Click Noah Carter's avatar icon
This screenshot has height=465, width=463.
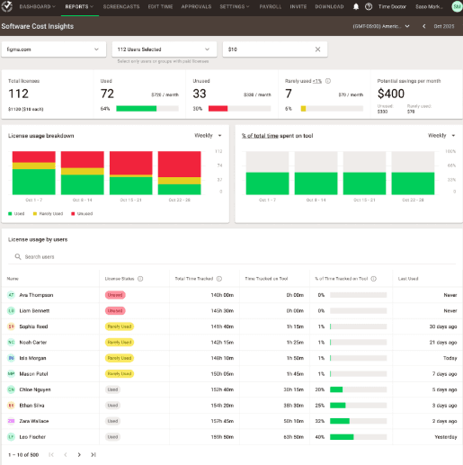coord(11,343)
